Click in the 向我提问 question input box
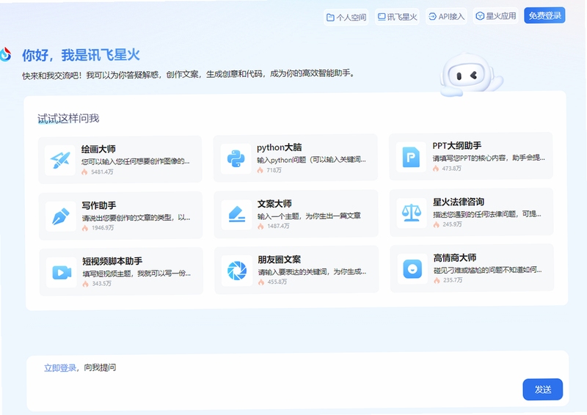Viewport: 587px width, 415px height. (x=298, y=381)
